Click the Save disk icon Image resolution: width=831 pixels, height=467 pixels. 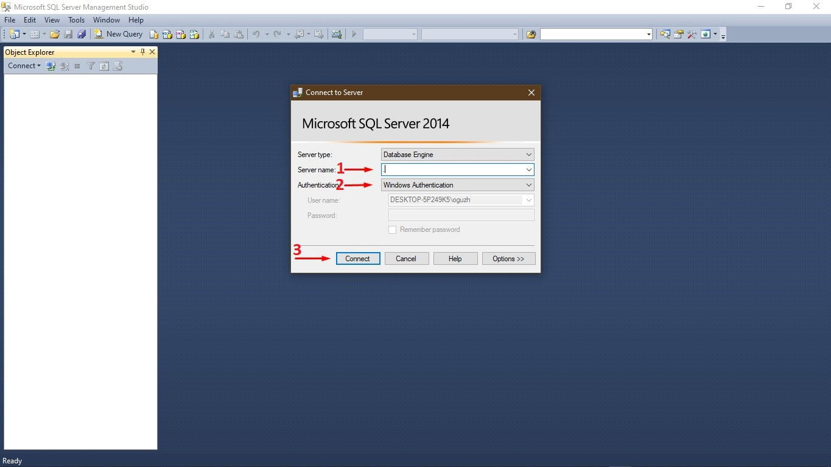[68, 34]
